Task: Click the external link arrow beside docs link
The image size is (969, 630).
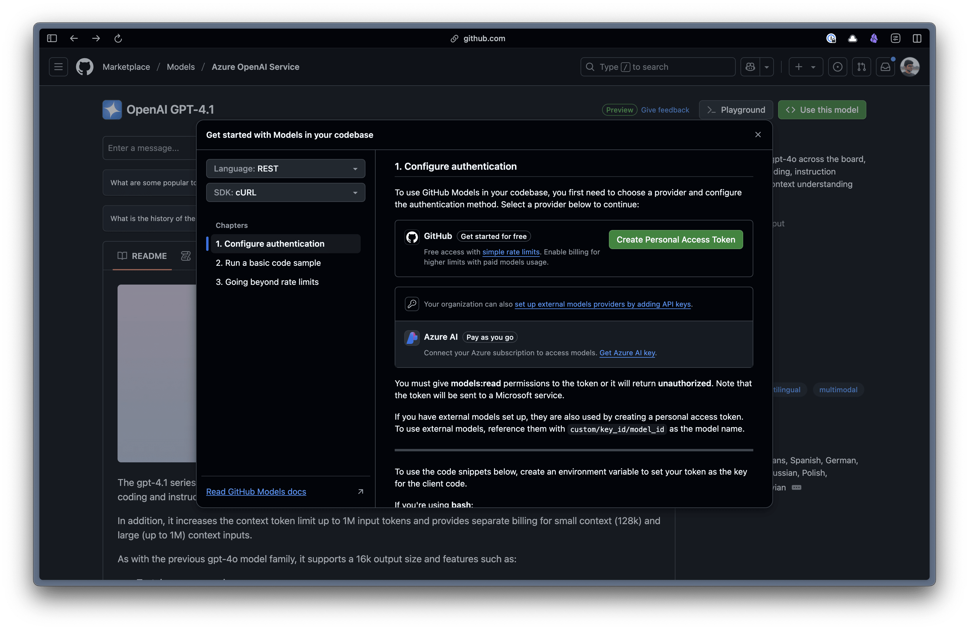Action: click(x=360, y=492)
